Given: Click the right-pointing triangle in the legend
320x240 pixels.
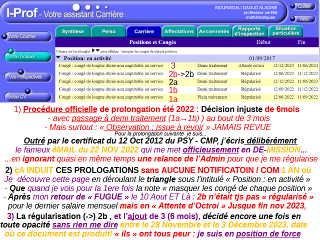Looking at the screenshot, I should (x=93, y=50).
